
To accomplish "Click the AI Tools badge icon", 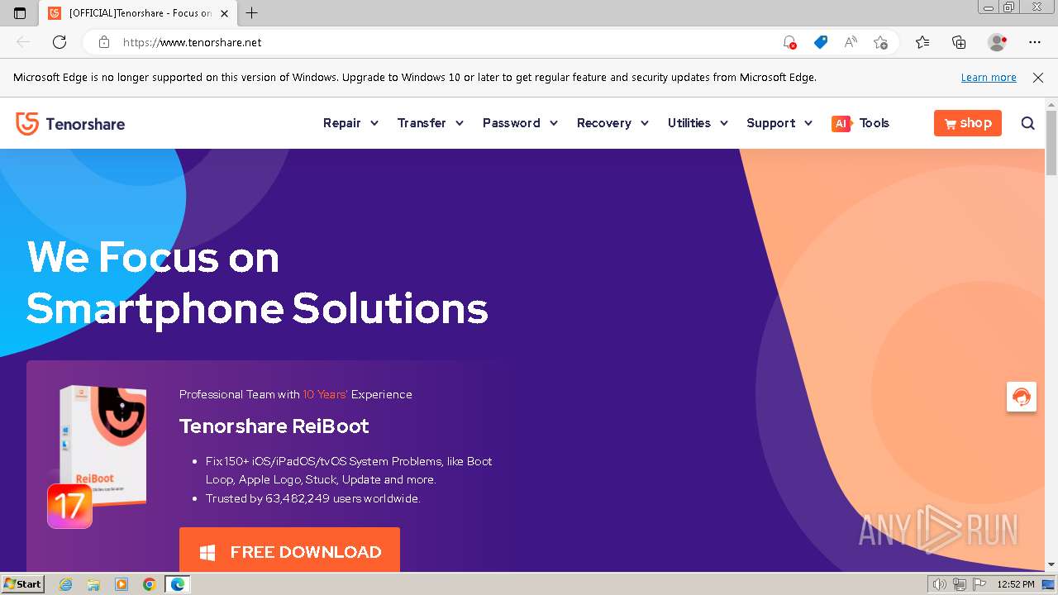I will click(x=841, y=123).
